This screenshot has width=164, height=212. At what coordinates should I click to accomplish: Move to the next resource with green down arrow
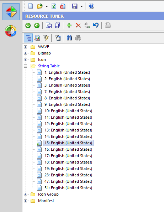pos(28,25)
